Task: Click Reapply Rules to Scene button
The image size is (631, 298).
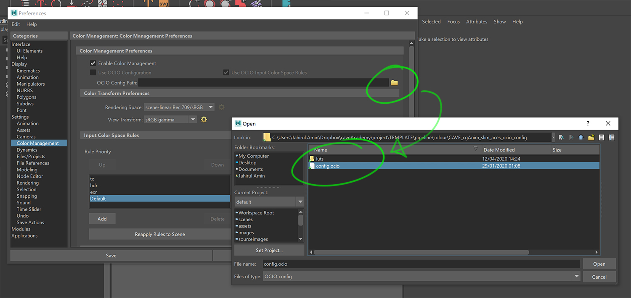Action: [160, 234]
